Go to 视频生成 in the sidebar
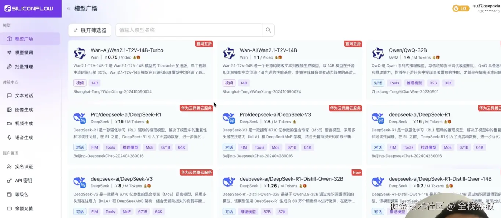Image resolution: width=501 pixels, height=218 pixels. pyautogui.click(x=30, y=124)
